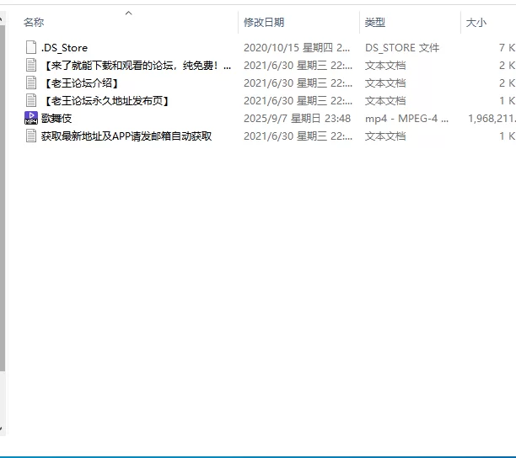Click the MP4 video icon for 歌舞伎

pyautogui.click(x=31, y=119)
